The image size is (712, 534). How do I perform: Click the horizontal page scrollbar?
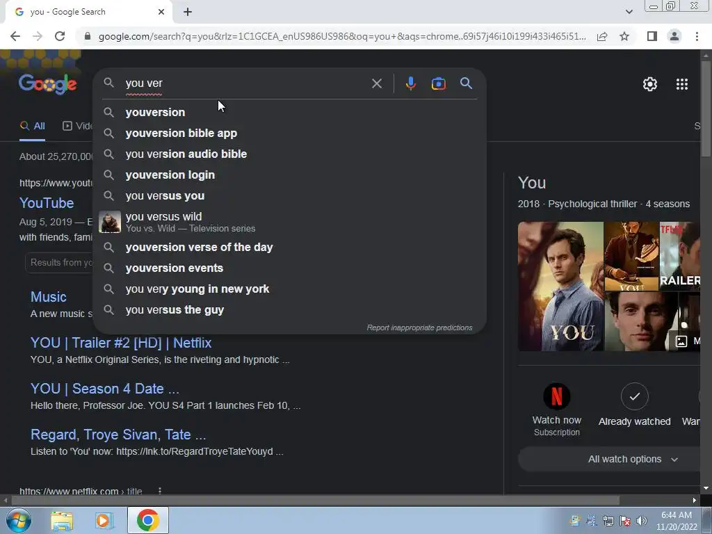pyautogui.click(x=315, y=500)
